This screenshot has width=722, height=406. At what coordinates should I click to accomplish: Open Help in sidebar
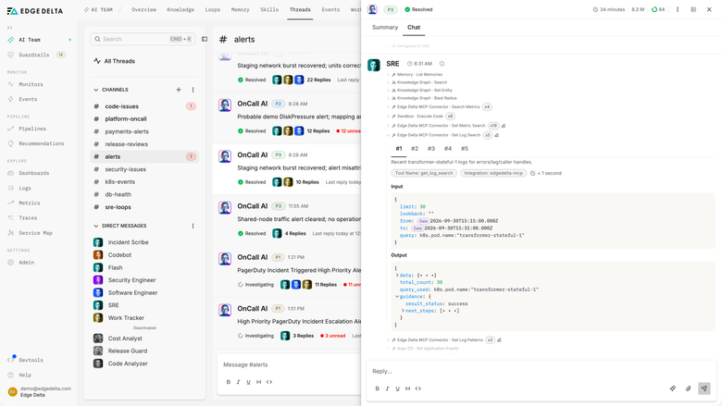25,375
